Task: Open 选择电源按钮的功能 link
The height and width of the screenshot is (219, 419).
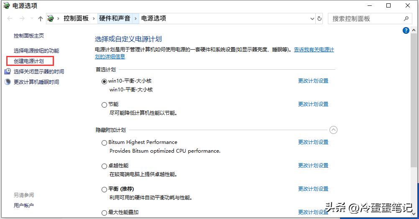Action: pyautogui.click(x=36, y=50)
